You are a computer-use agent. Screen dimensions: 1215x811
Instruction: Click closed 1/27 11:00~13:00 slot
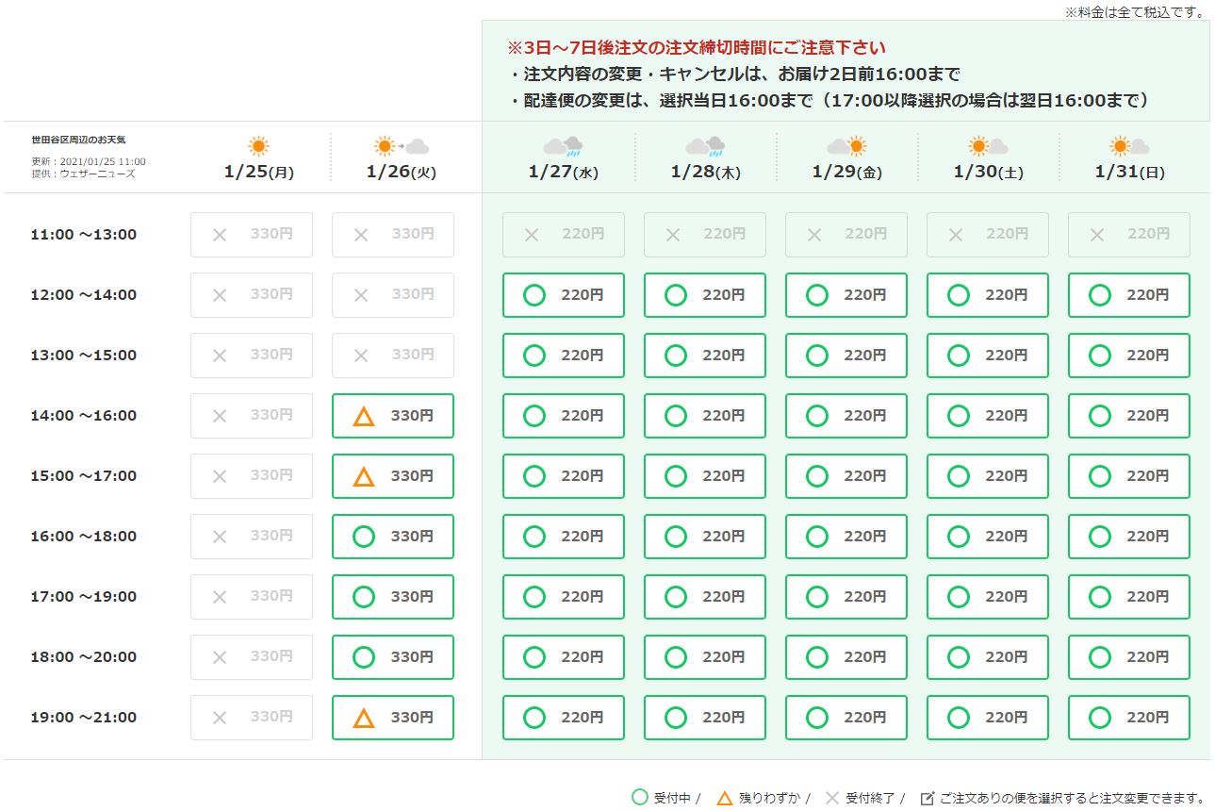[564, 235]
